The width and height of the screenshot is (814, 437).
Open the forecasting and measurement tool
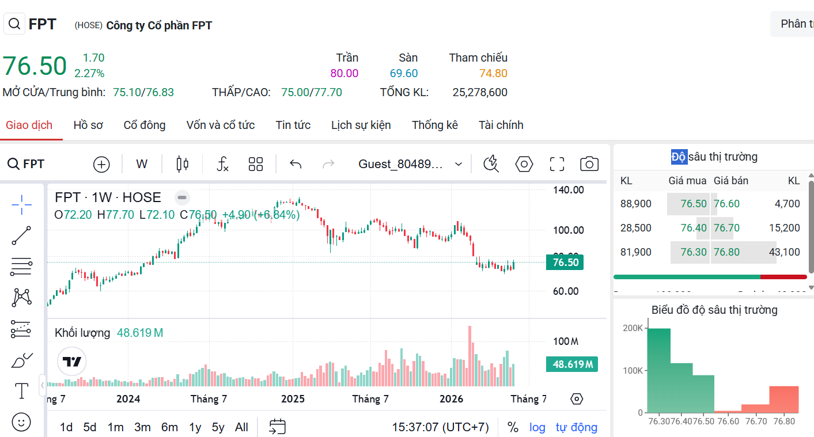coord(22,329)
